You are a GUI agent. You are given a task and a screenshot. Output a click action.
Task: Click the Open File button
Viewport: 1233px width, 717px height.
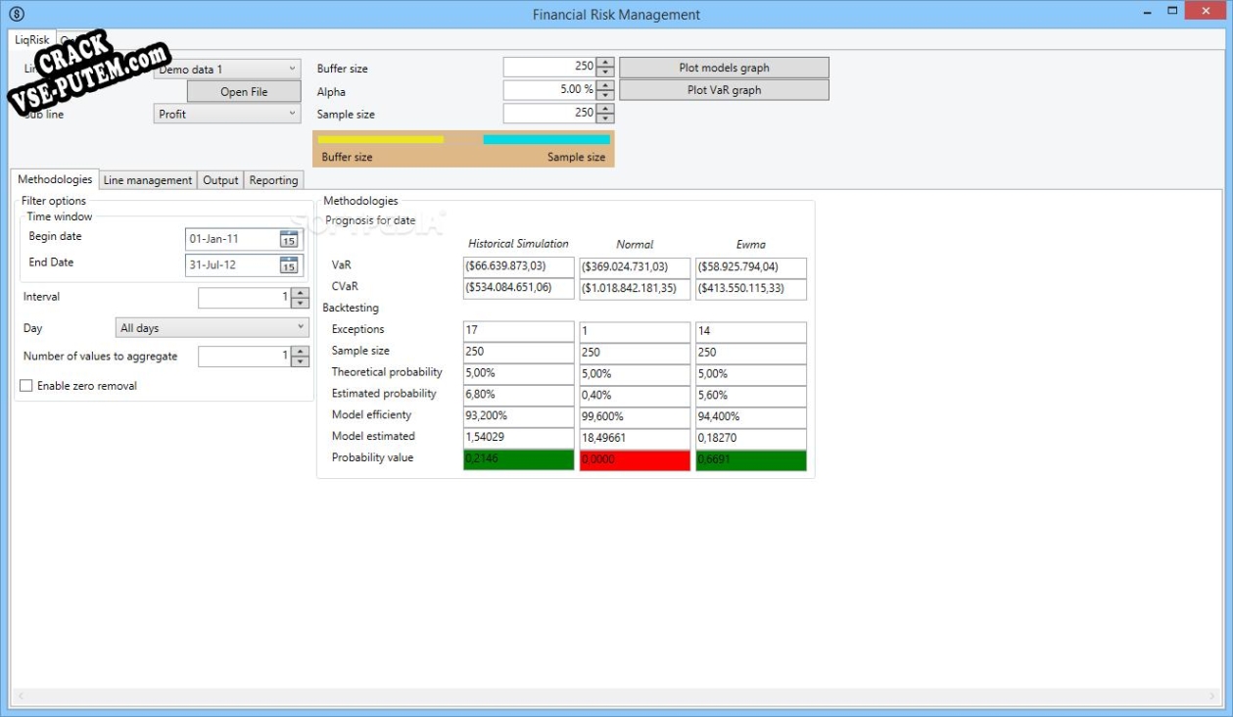(x=244, y=91)
